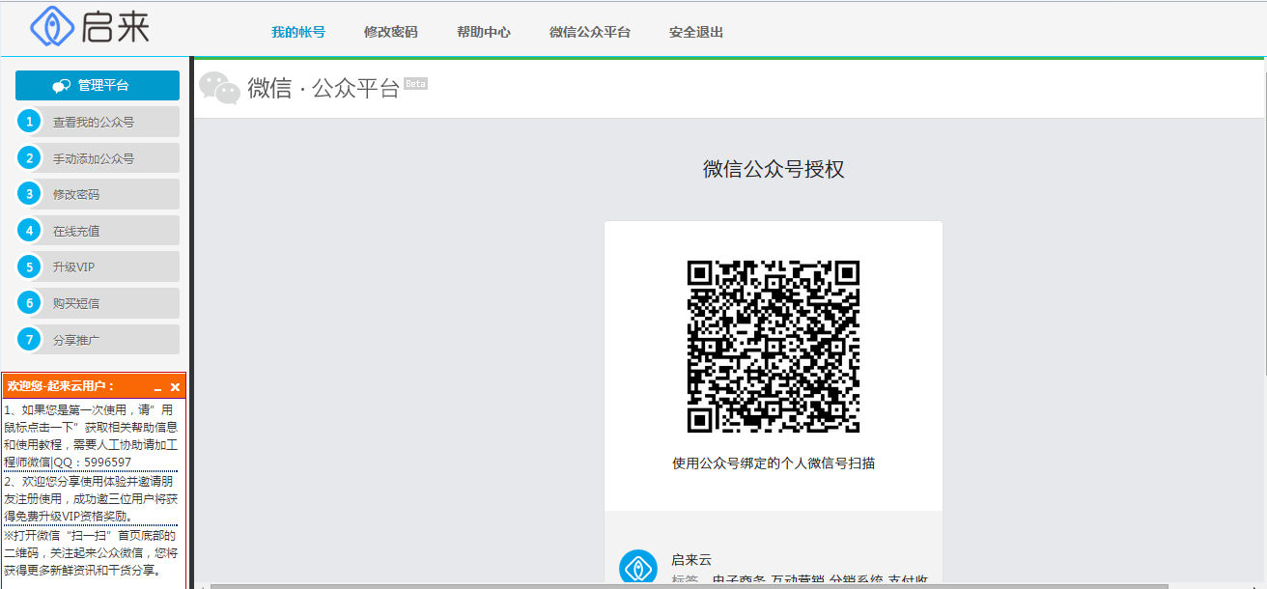Open 在线充值 sidebar item
This screenshot has width=1267, height=589.
tap(98, 231)
